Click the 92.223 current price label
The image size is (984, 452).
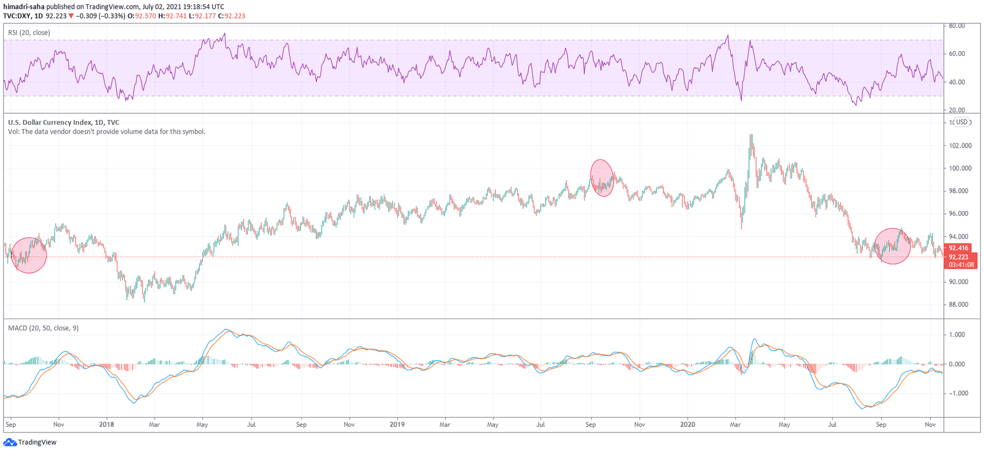click(958, 257)
